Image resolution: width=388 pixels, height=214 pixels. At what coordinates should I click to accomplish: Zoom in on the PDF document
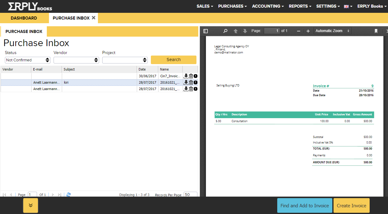coord(308,31)
